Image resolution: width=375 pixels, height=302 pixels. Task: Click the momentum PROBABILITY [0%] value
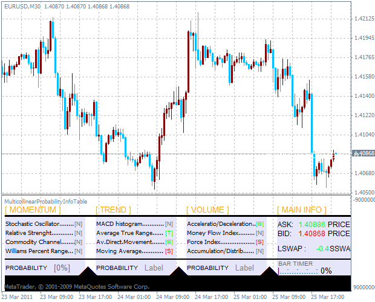[62, 268]
